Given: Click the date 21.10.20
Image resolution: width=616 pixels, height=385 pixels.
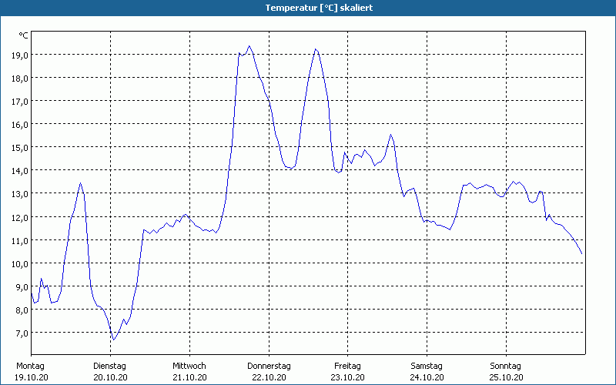Looking at the screenshot, I should [189, 377].
